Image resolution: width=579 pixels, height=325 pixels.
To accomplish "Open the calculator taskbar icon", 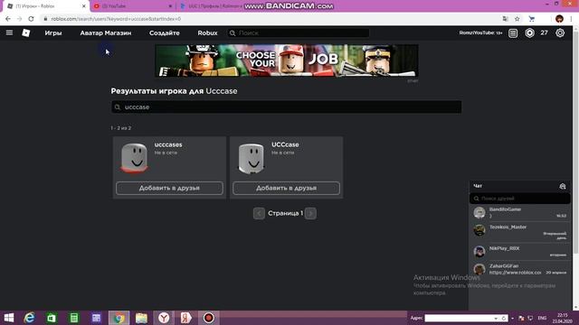I will click(74, 318).
